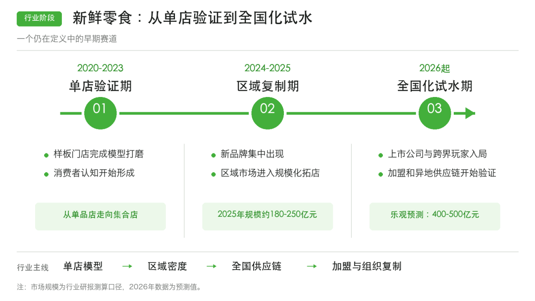Click the 乐观预测：400-500亿元 box

pos(435,216)
